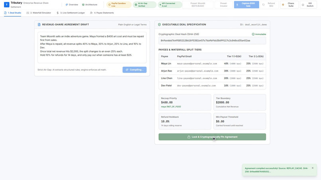
Task: Click the document icon beside Revenue-Share Agreement Draft
Action: click(39, 25)
